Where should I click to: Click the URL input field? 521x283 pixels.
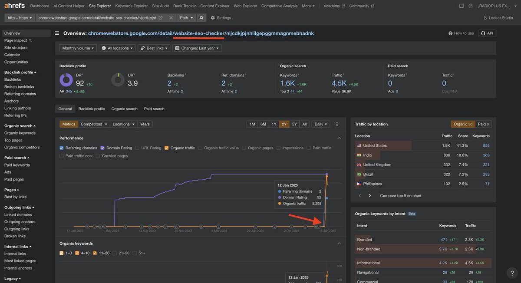point(97,18)
